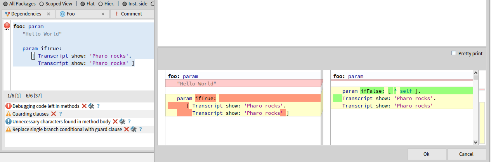Enable the Pretty print checkbox

pos(454,53)
